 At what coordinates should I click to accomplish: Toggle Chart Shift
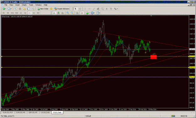click(x=82, y=13)
